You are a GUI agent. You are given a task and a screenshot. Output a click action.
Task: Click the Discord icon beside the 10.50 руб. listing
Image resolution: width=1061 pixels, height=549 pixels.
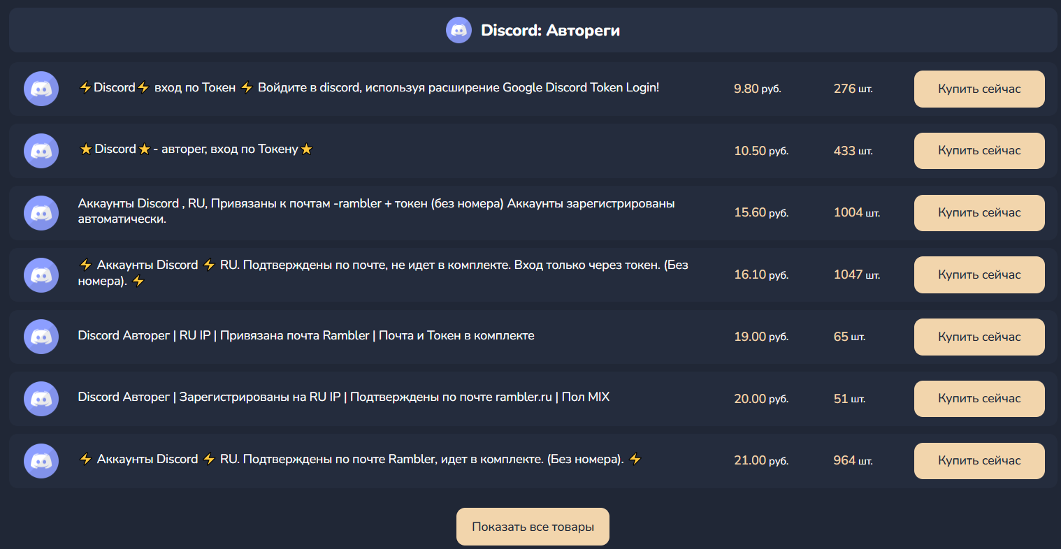[x=41, y=151]
